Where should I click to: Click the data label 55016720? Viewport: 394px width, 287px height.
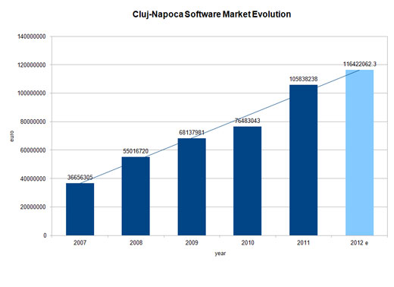[x=136, y=151]
